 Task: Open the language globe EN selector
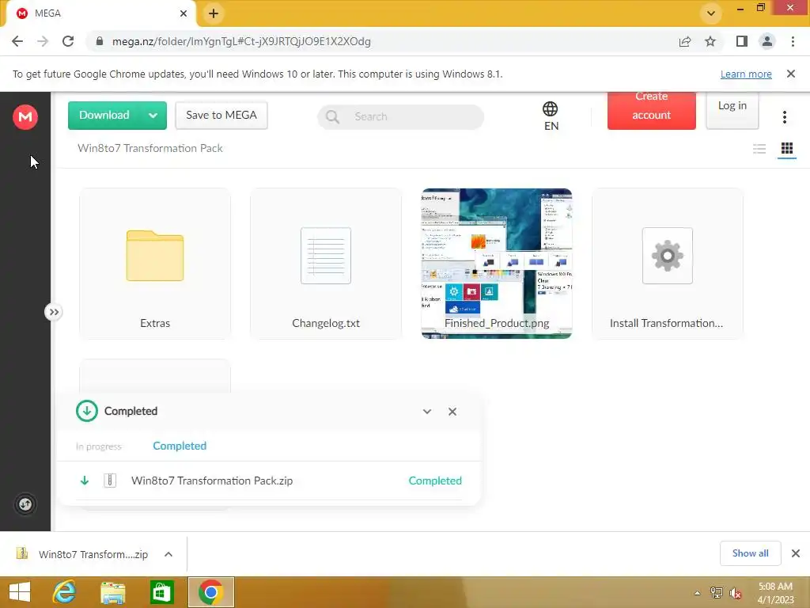(551, 116)
